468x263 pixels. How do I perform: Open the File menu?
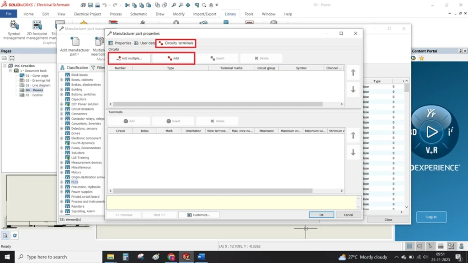point(8,14)
